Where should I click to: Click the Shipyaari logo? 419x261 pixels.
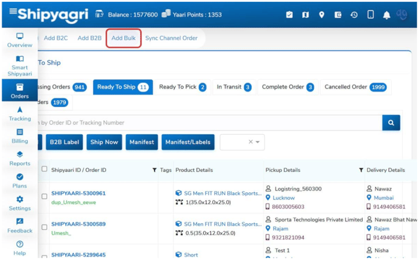53,15
